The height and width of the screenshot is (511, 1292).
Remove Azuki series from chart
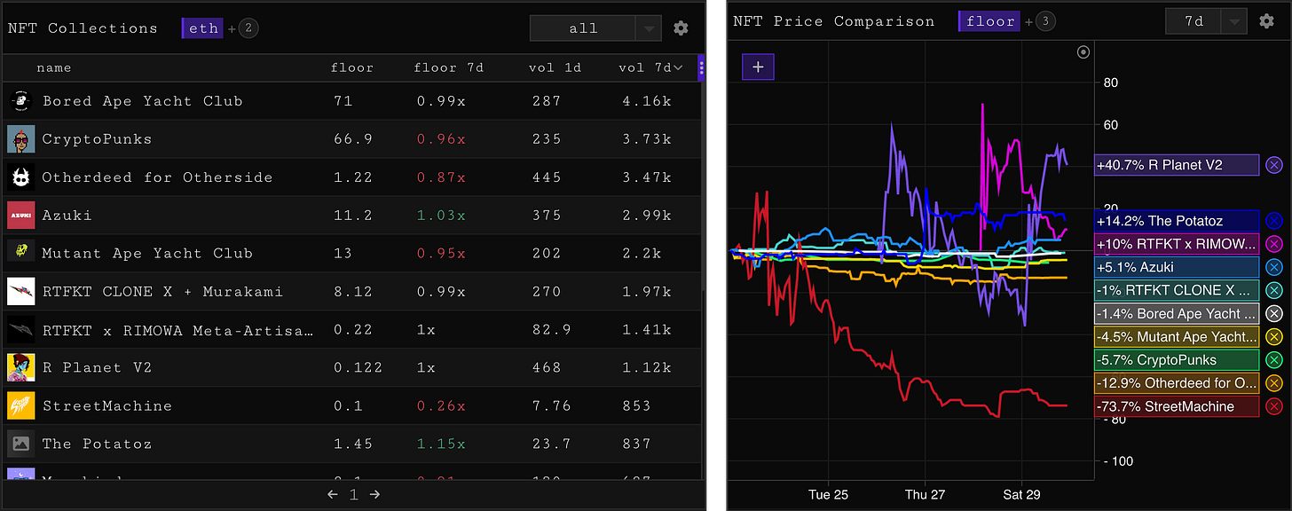1274,267
